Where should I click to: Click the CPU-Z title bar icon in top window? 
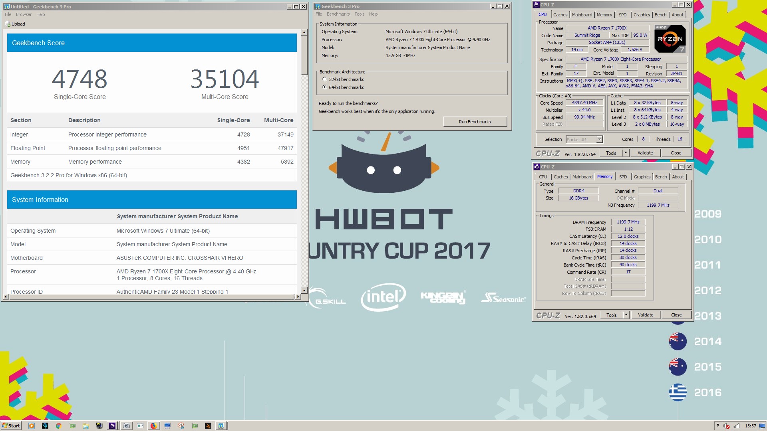537,5
